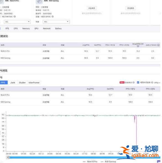Click help icon beside Jank column header
The height and width of the screenshot is (163, 162).
158,45
